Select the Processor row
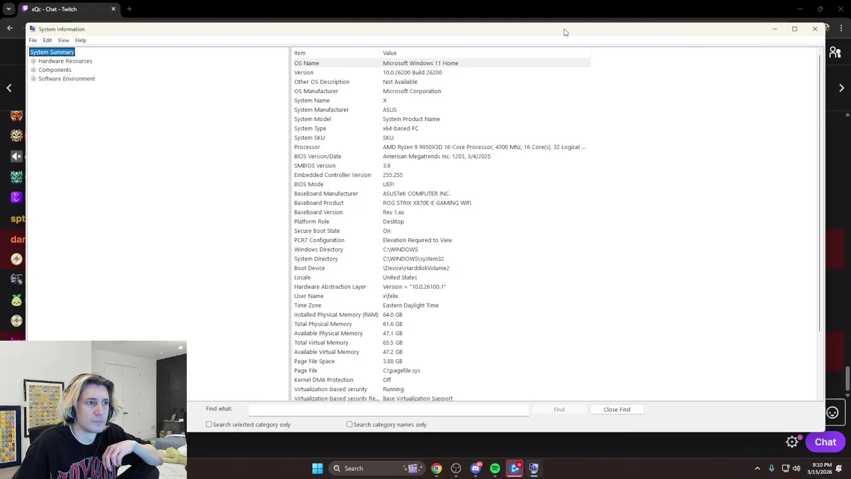This screenshot has height=479, width=851. point(441,147)
